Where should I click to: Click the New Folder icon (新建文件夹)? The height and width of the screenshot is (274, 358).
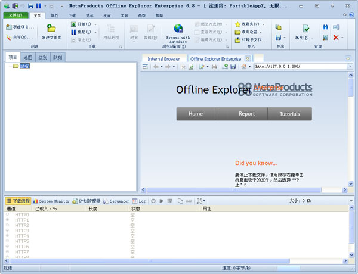(51, 28)
